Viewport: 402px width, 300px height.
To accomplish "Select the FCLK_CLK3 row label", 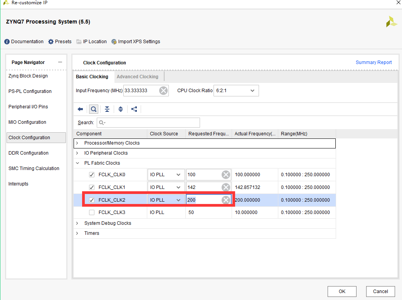I will [112, 212].
